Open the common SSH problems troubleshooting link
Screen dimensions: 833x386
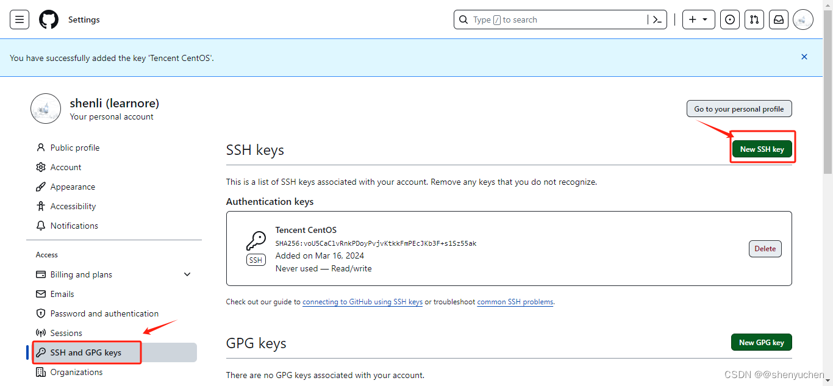(515, 301)
